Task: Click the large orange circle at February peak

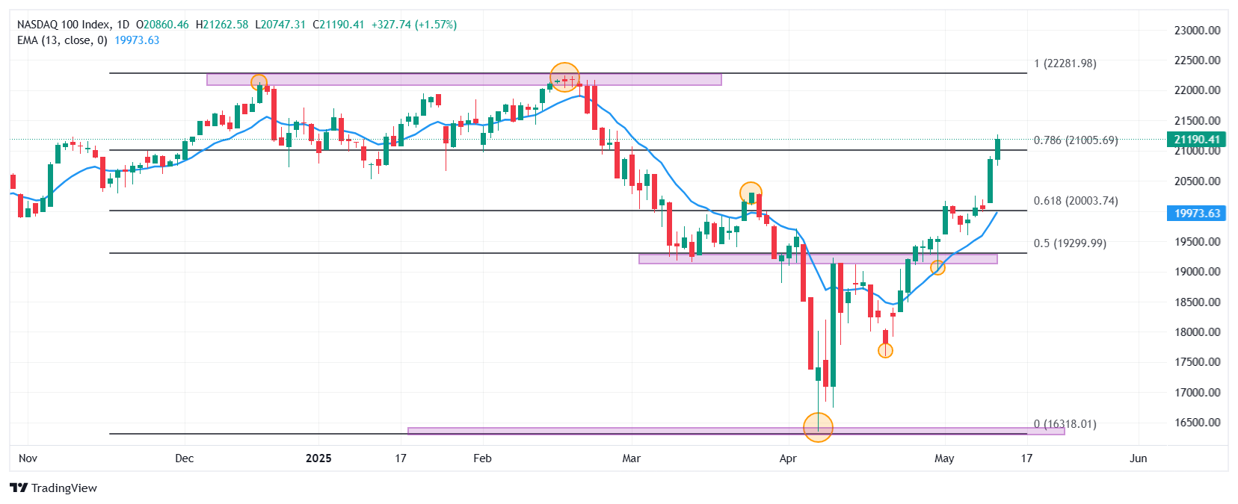Action: pos(565,78)
